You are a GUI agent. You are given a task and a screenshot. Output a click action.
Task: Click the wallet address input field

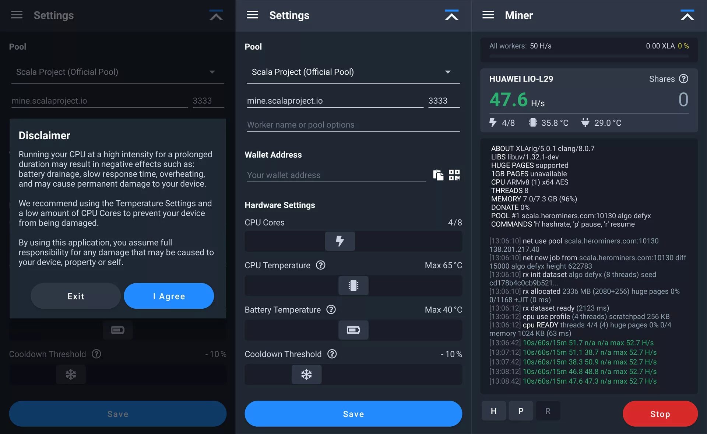click(x=336, y=175)
